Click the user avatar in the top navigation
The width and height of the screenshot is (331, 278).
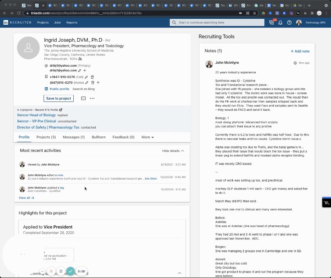(299, 22)
